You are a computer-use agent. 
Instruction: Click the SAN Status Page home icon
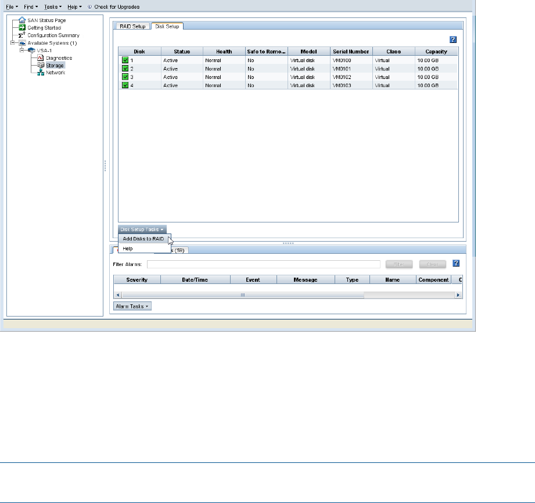[23, 20]
